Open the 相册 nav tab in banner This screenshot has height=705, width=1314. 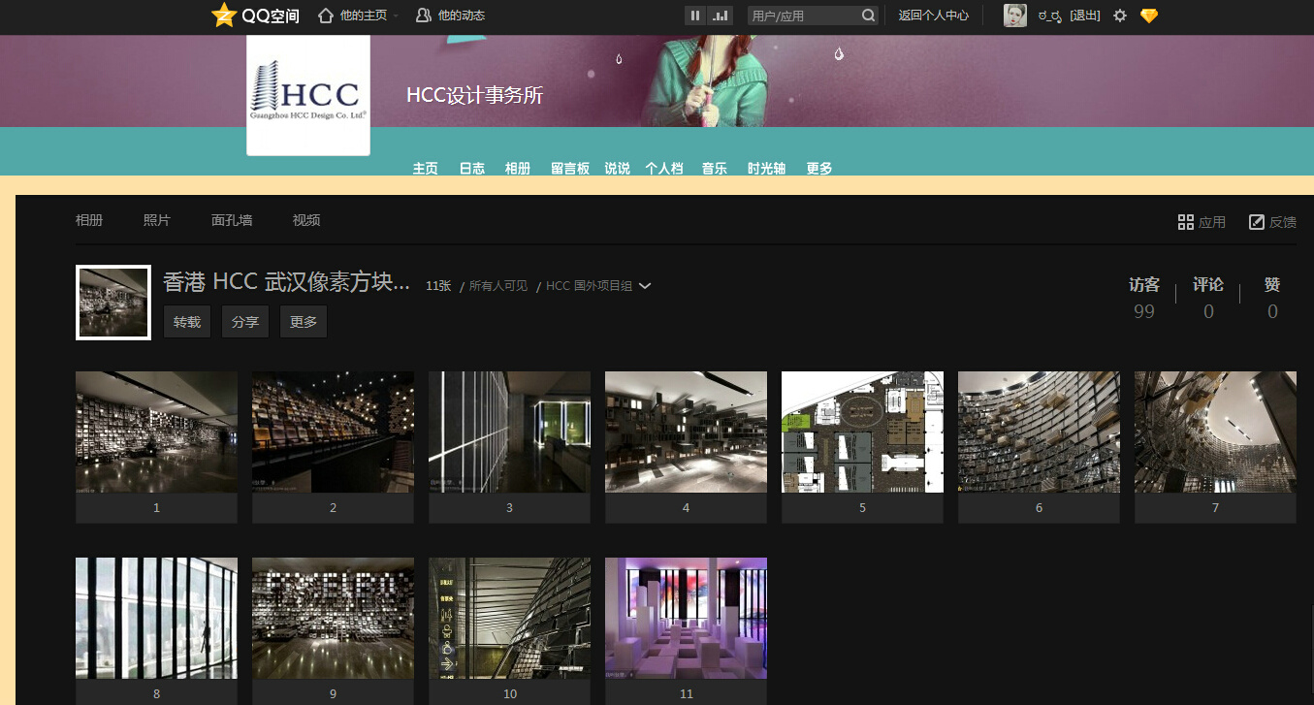[518, 169]
